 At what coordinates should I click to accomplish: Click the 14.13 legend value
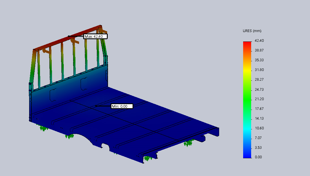(x=259, y=118)
